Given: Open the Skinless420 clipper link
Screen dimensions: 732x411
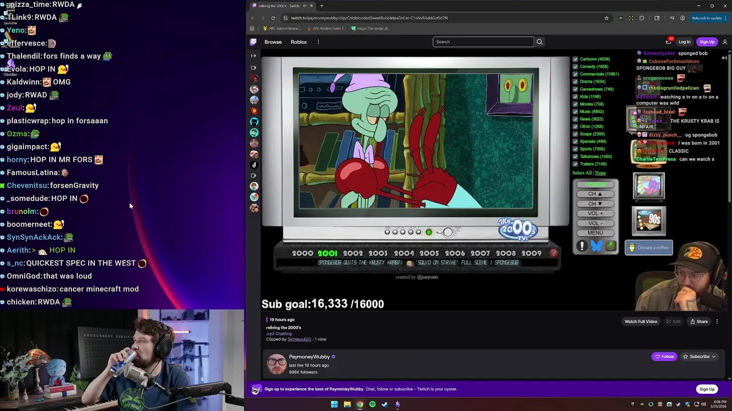Looking at the screenshot, I should [299, 339].
